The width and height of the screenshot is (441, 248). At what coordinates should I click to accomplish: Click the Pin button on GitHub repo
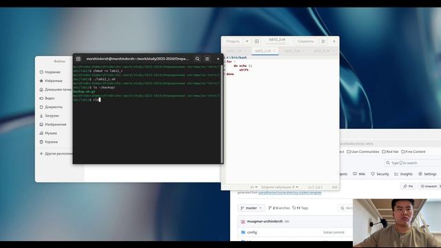408,186
